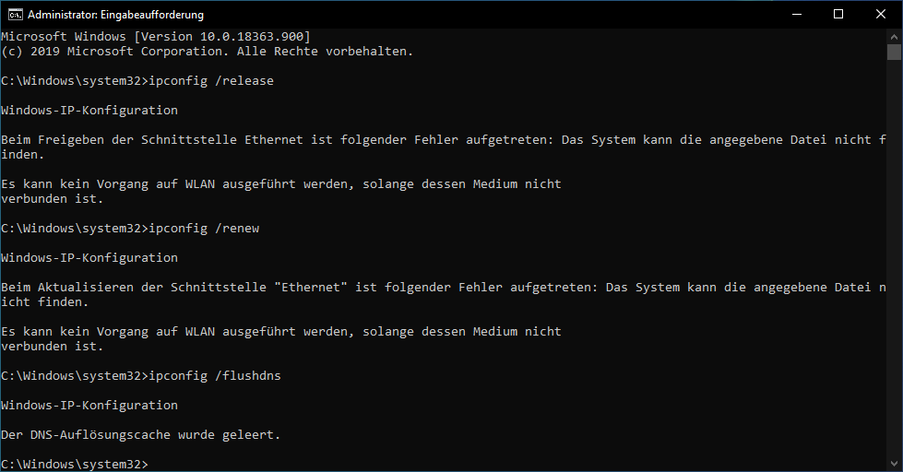Screen dimensions: 903x472
Task: Click the 2019 Microsoft Corporation copyright line
Action: [208, 52]
